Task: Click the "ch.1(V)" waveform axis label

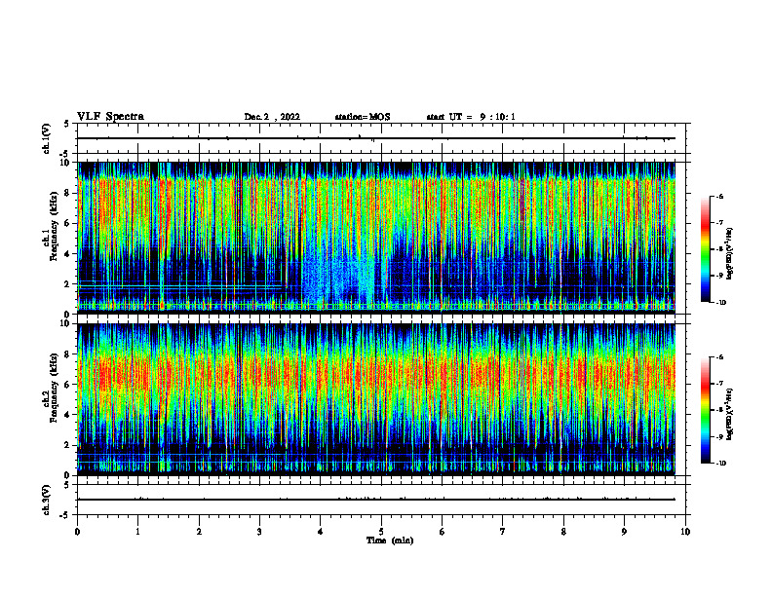Action: click(47, 138)
